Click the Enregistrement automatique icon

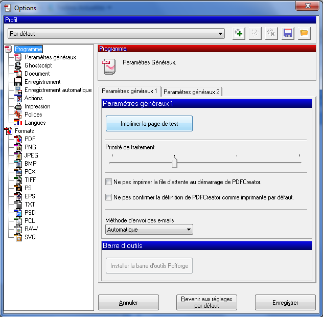[18, 90]
